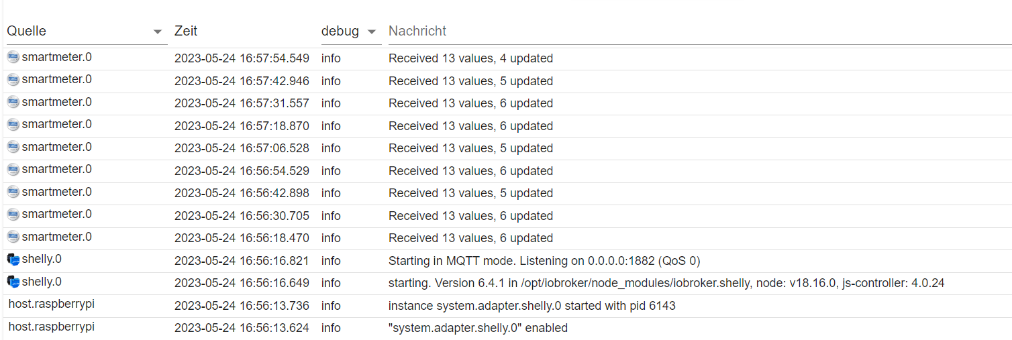Click smartmeter icon in 16:57:42.946 row
The image size is (1012, 340).
[13, 80]
